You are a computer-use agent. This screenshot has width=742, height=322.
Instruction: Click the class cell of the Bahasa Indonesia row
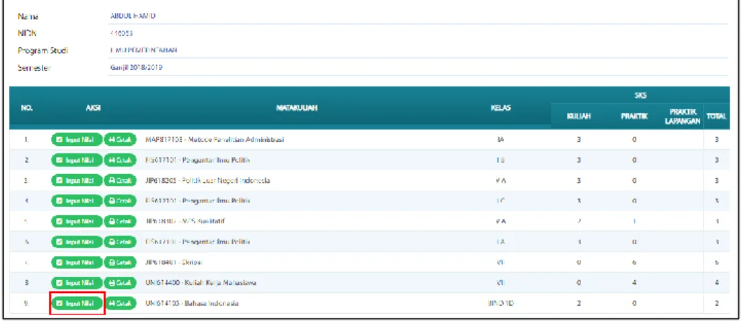500,303
